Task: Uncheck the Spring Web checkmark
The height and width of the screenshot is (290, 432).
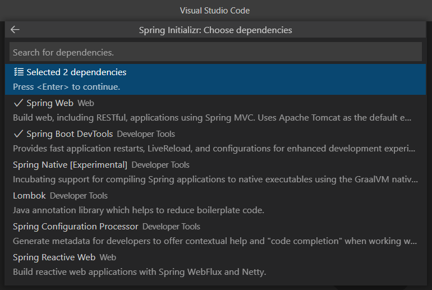Action: click(19, 103)
